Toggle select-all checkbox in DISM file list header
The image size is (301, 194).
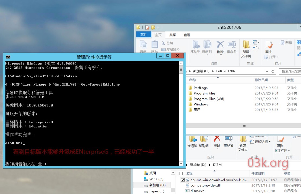[181, 174]
